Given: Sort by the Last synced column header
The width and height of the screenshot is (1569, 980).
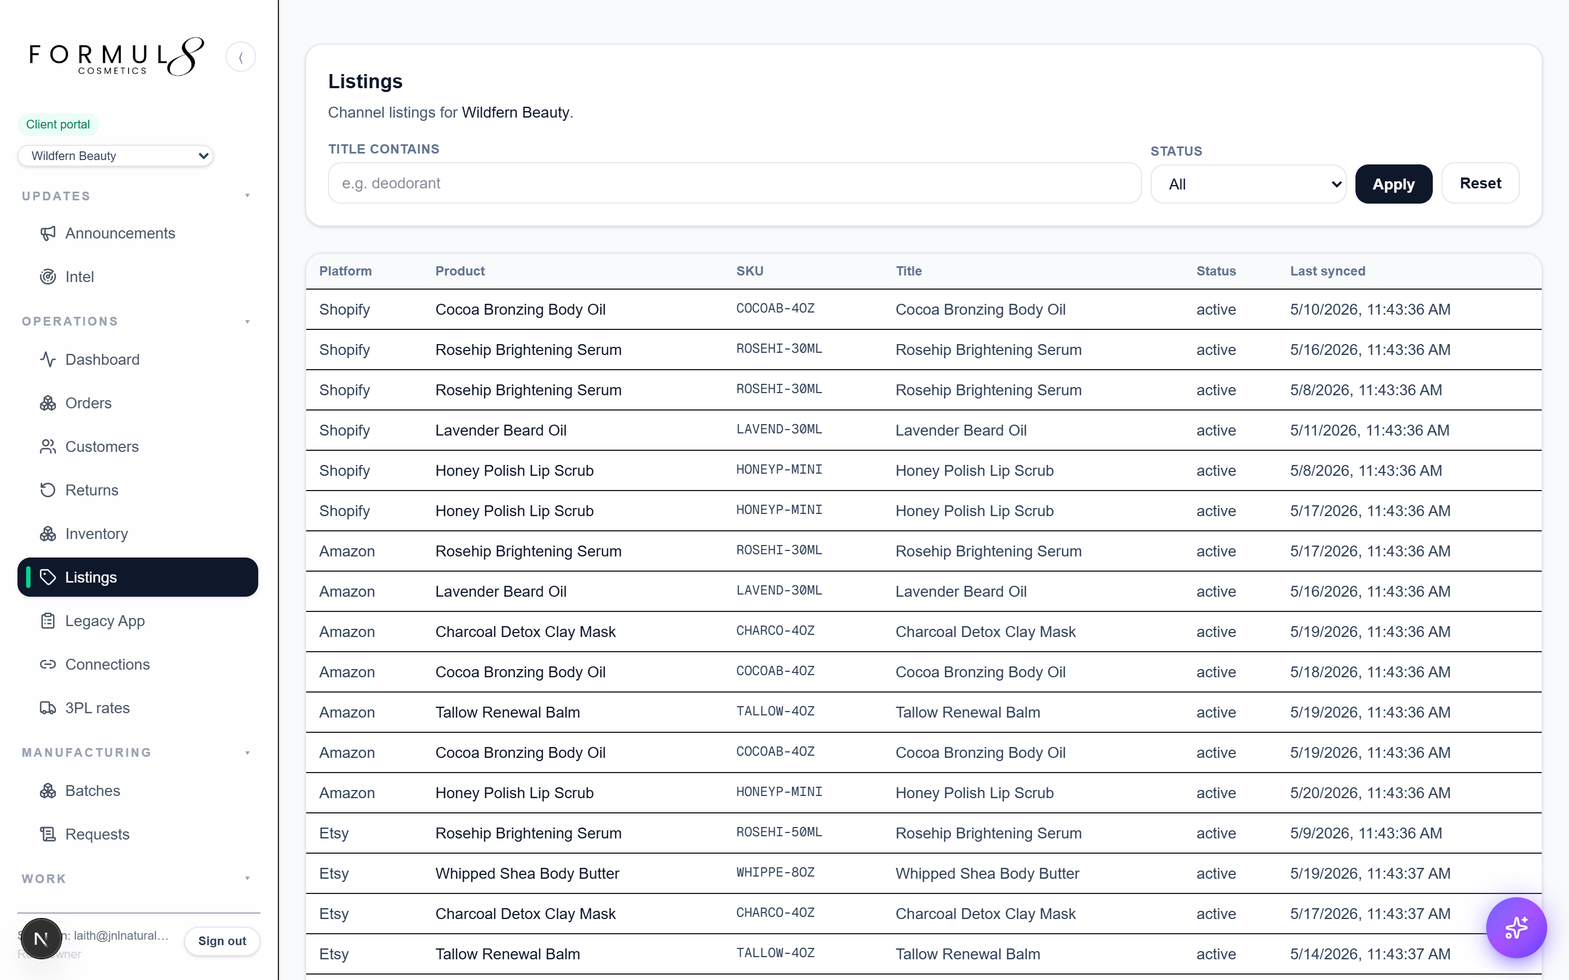Looking at the screenshot, I should pos(1327,271).
